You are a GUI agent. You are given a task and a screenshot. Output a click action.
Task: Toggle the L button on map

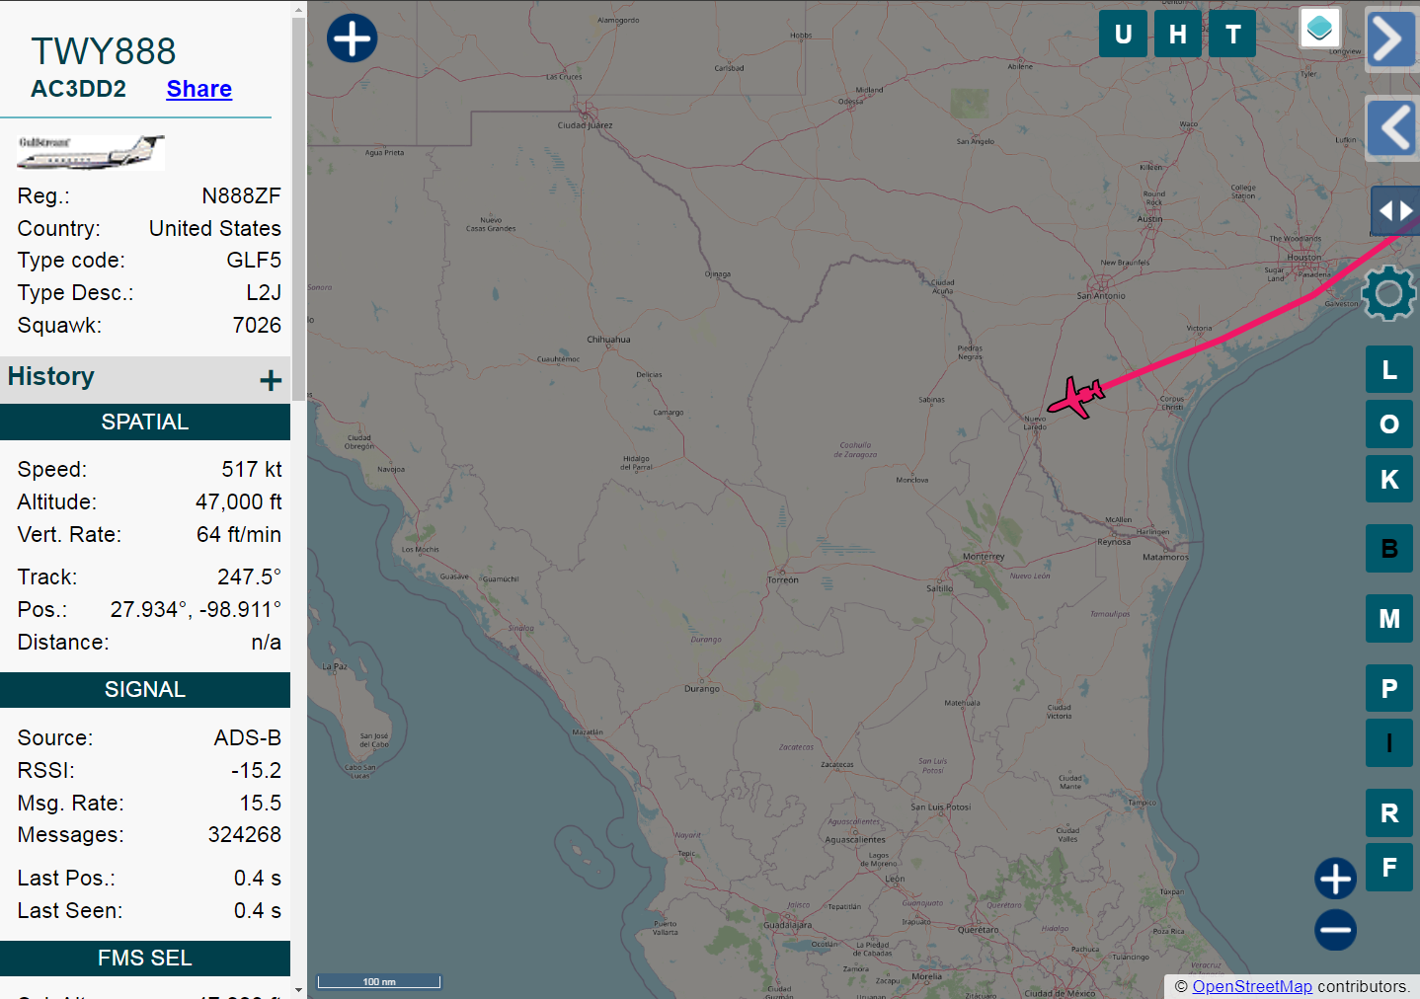[x=1389, y=370]
